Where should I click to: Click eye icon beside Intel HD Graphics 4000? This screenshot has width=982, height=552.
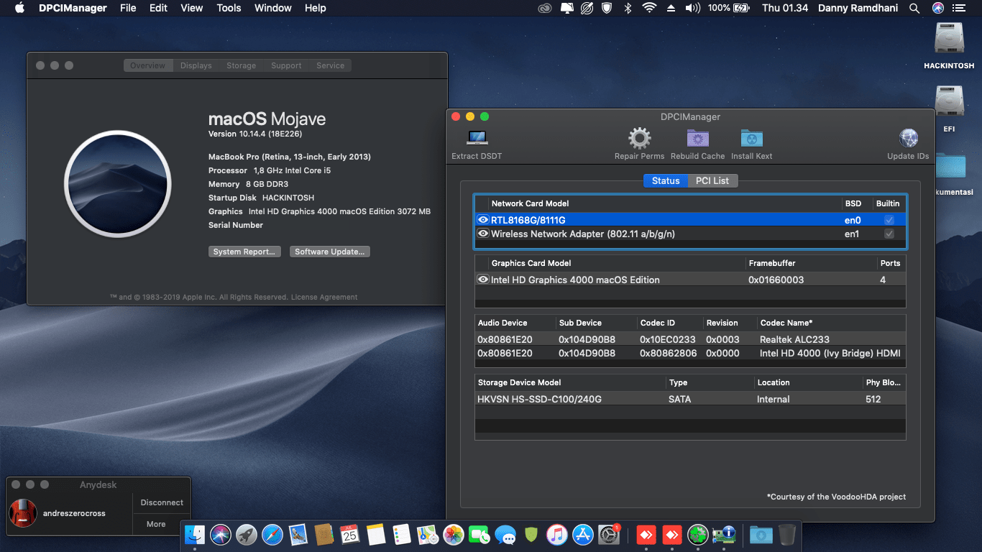(x=483, y=280)
